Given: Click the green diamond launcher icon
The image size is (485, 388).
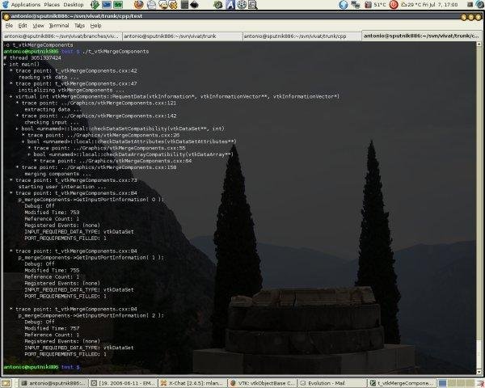Looking at the screenshot, I should tap(95, 5).
